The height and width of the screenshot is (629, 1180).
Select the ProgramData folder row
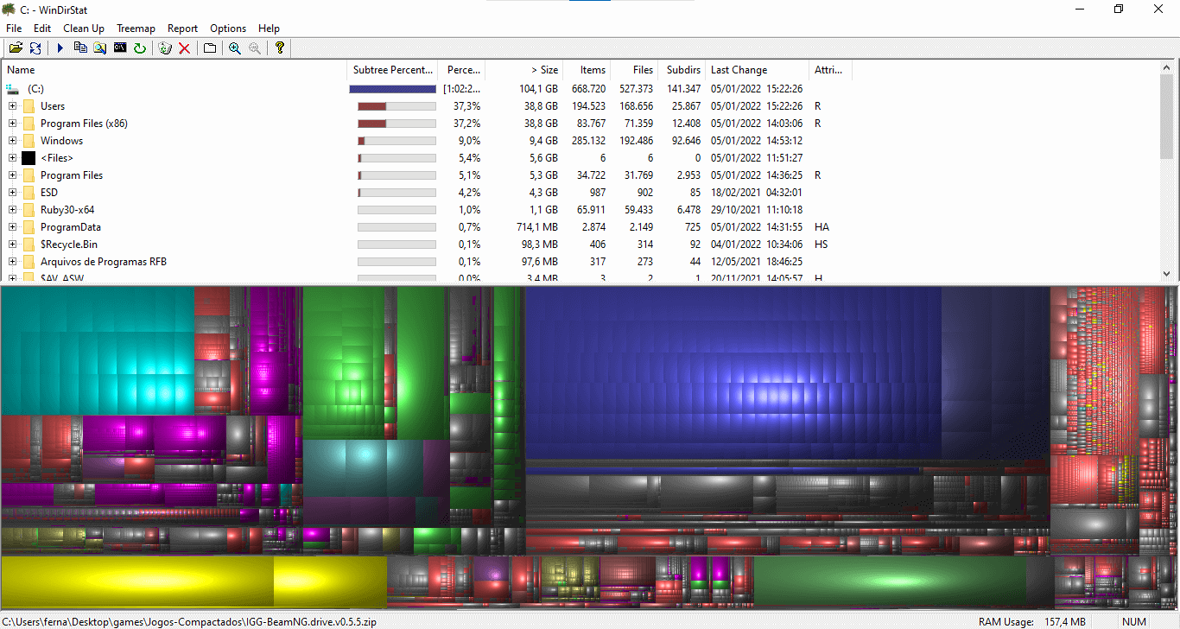[x=71, y=227]
